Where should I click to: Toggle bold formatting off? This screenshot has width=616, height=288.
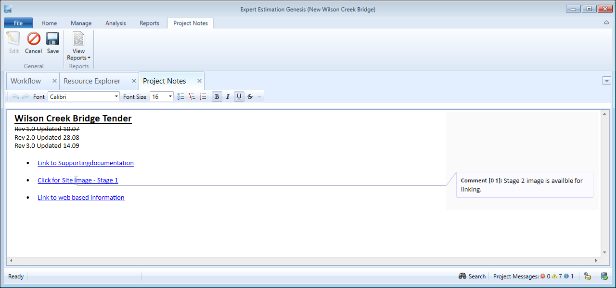pos(217,96)
